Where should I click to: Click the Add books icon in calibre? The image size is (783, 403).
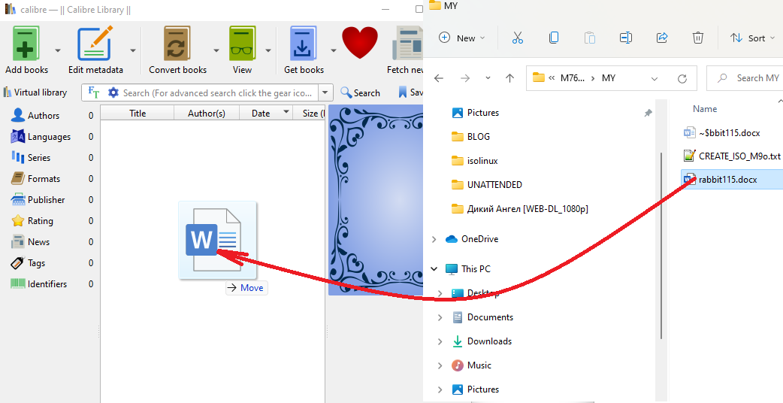25,44
